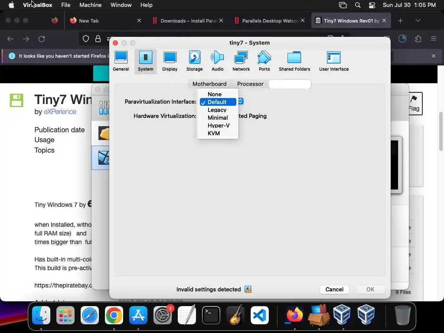Open Control Center in menu bar
The width and height of the screenshot is (444, 333).
[x=372, y=5]
